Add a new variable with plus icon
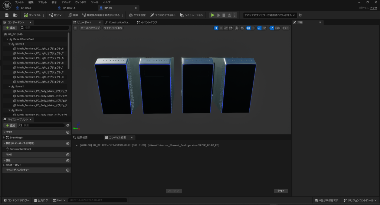Screen dimensions: 380x205 [68, 160]
